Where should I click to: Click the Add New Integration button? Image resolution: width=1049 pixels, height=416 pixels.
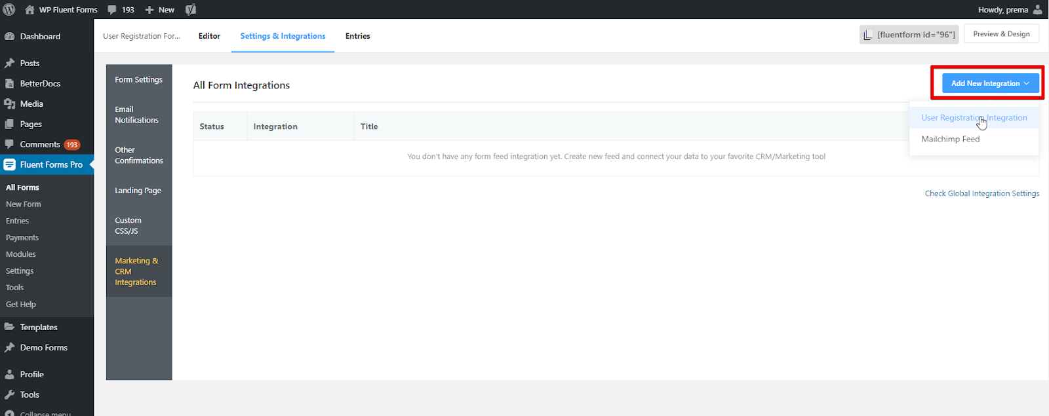pyautogui.click(x=990, y=83)
